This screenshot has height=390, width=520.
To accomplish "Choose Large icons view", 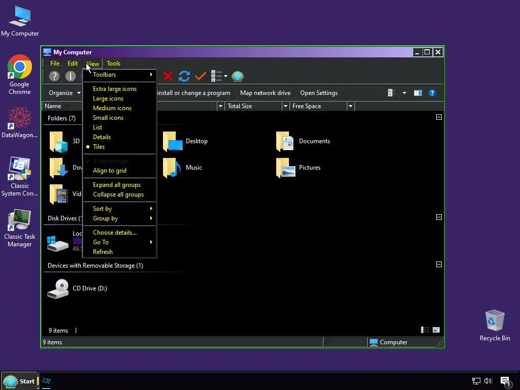I will point(120,99).
